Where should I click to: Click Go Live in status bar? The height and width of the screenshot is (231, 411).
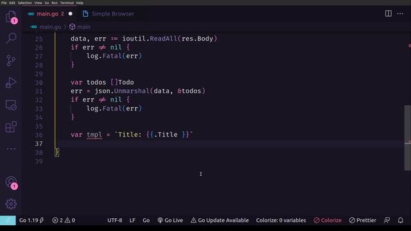pos(170,220)
